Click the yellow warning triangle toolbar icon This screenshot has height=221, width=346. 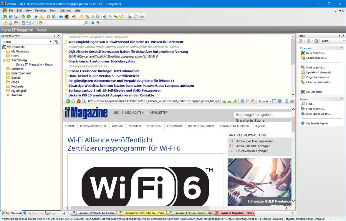coord(41,17)
